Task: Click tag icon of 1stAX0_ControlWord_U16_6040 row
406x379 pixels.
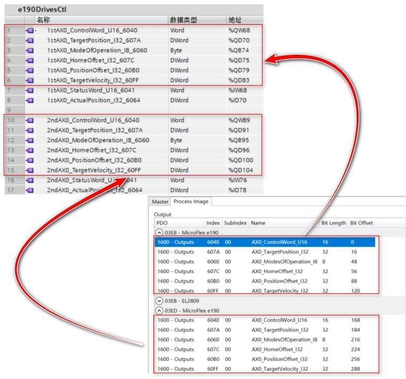Action: point(29,30)
